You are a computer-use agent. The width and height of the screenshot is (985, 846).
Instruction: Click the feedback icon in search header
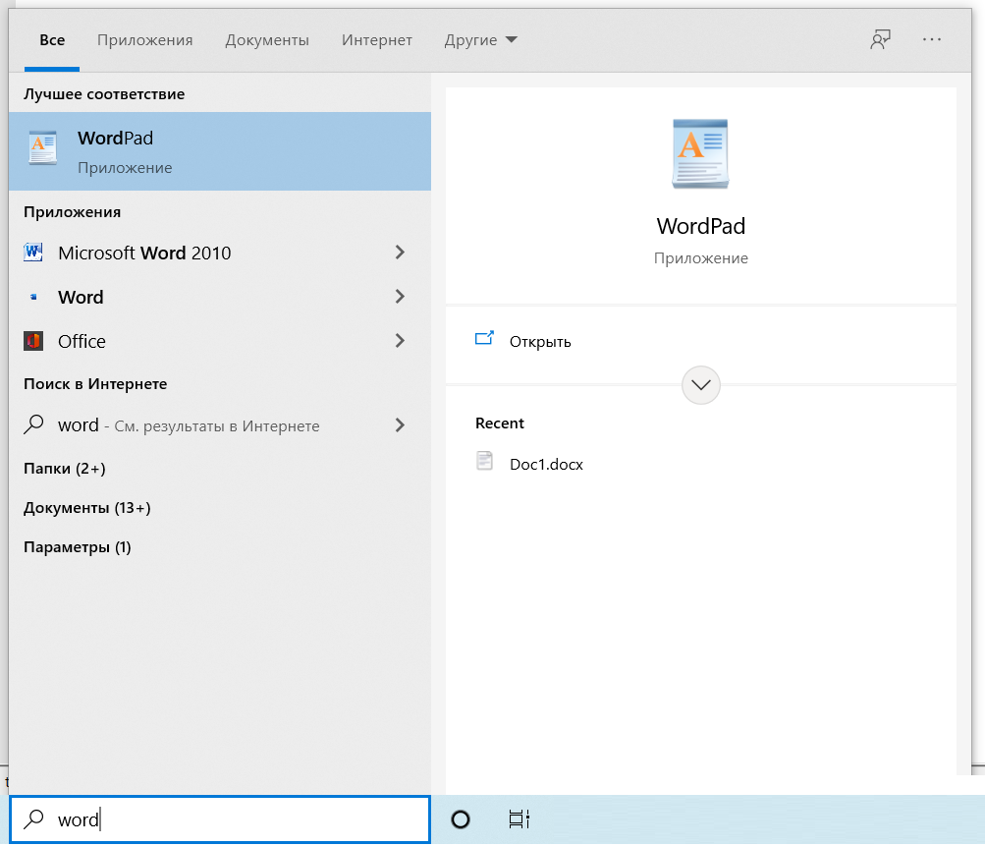[880, 40]
